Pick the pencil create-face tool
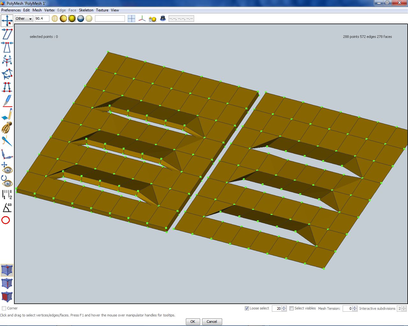Viewport: 408px width, 326px height. 7,114
